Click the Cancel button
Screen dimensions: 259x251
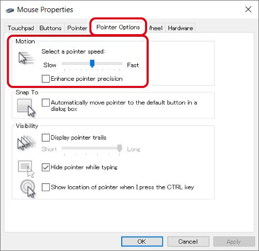pos(188,241)
